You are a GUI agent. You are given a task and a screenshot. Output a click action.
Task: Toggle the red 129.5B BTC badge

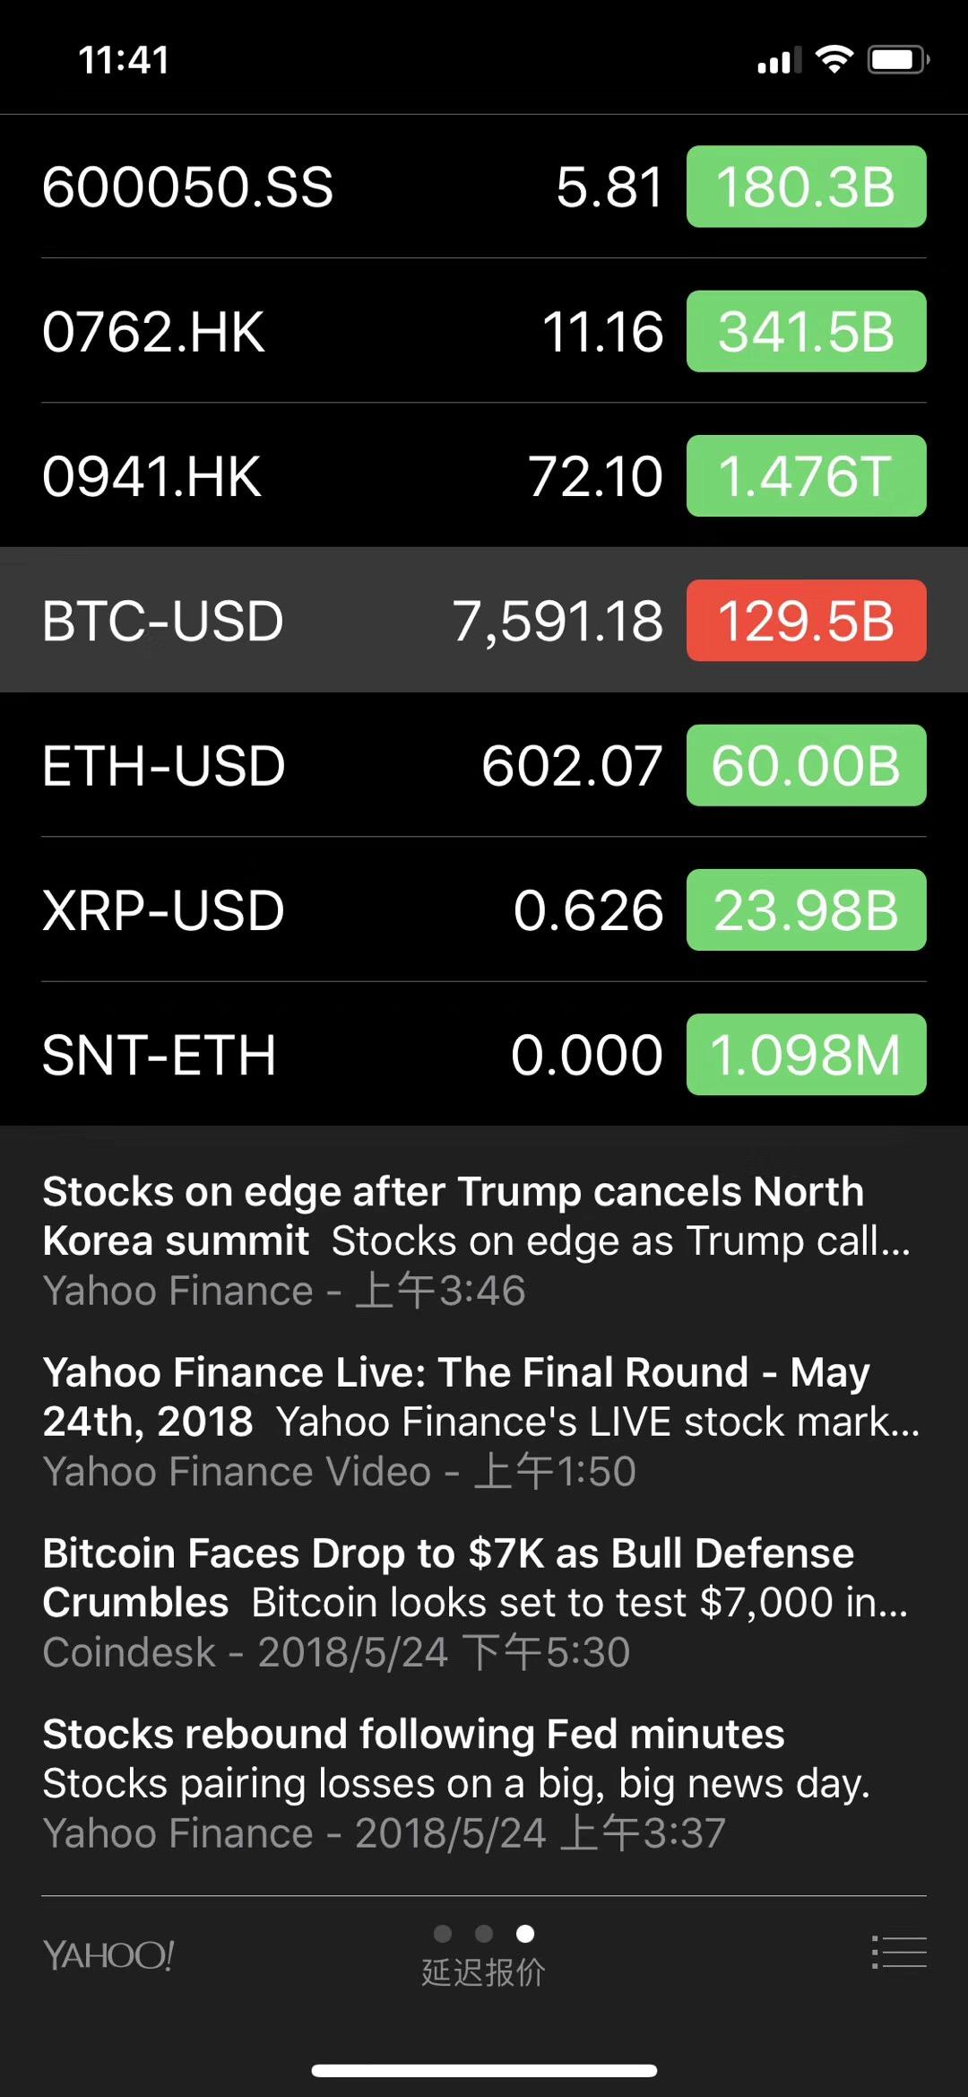tap(806, 621)
